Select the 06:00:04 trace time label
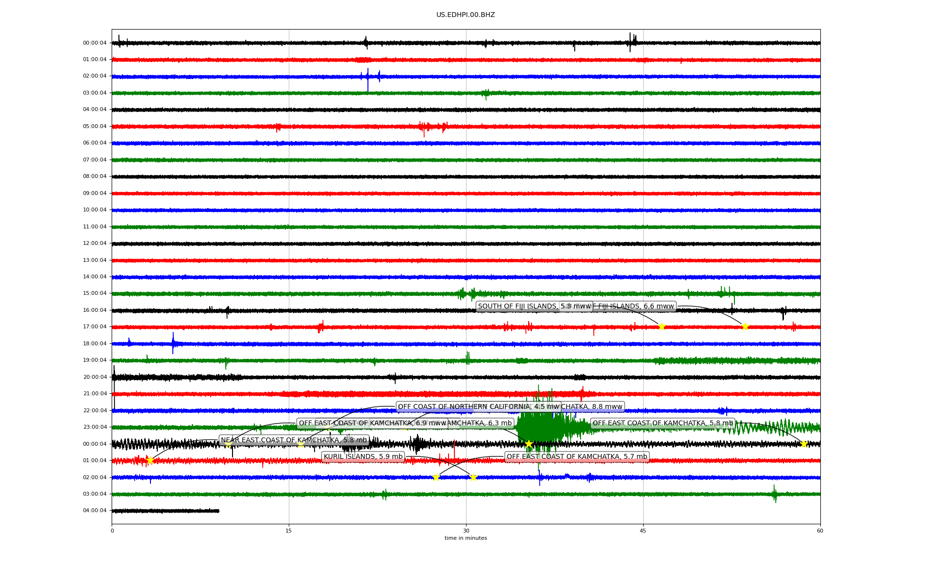The width and height of the screenshot is (932, 582). click(95, 143)
